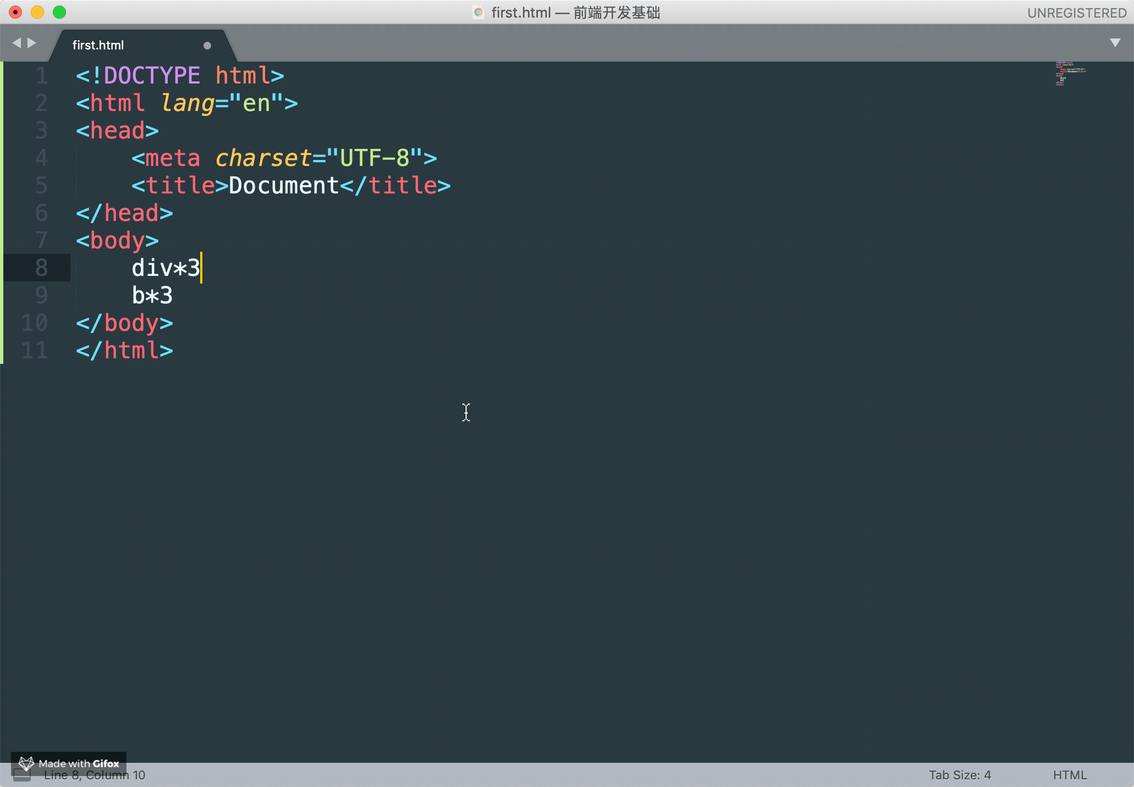Click the green fullscreen window button
1134x787 pixels.
coord(59,12)
